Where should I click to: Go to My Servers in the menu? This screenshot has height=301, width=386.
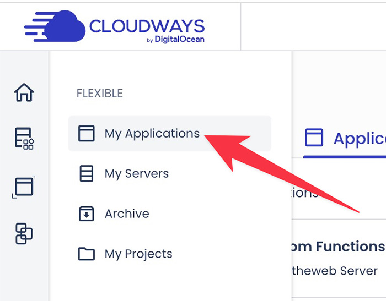136,174
